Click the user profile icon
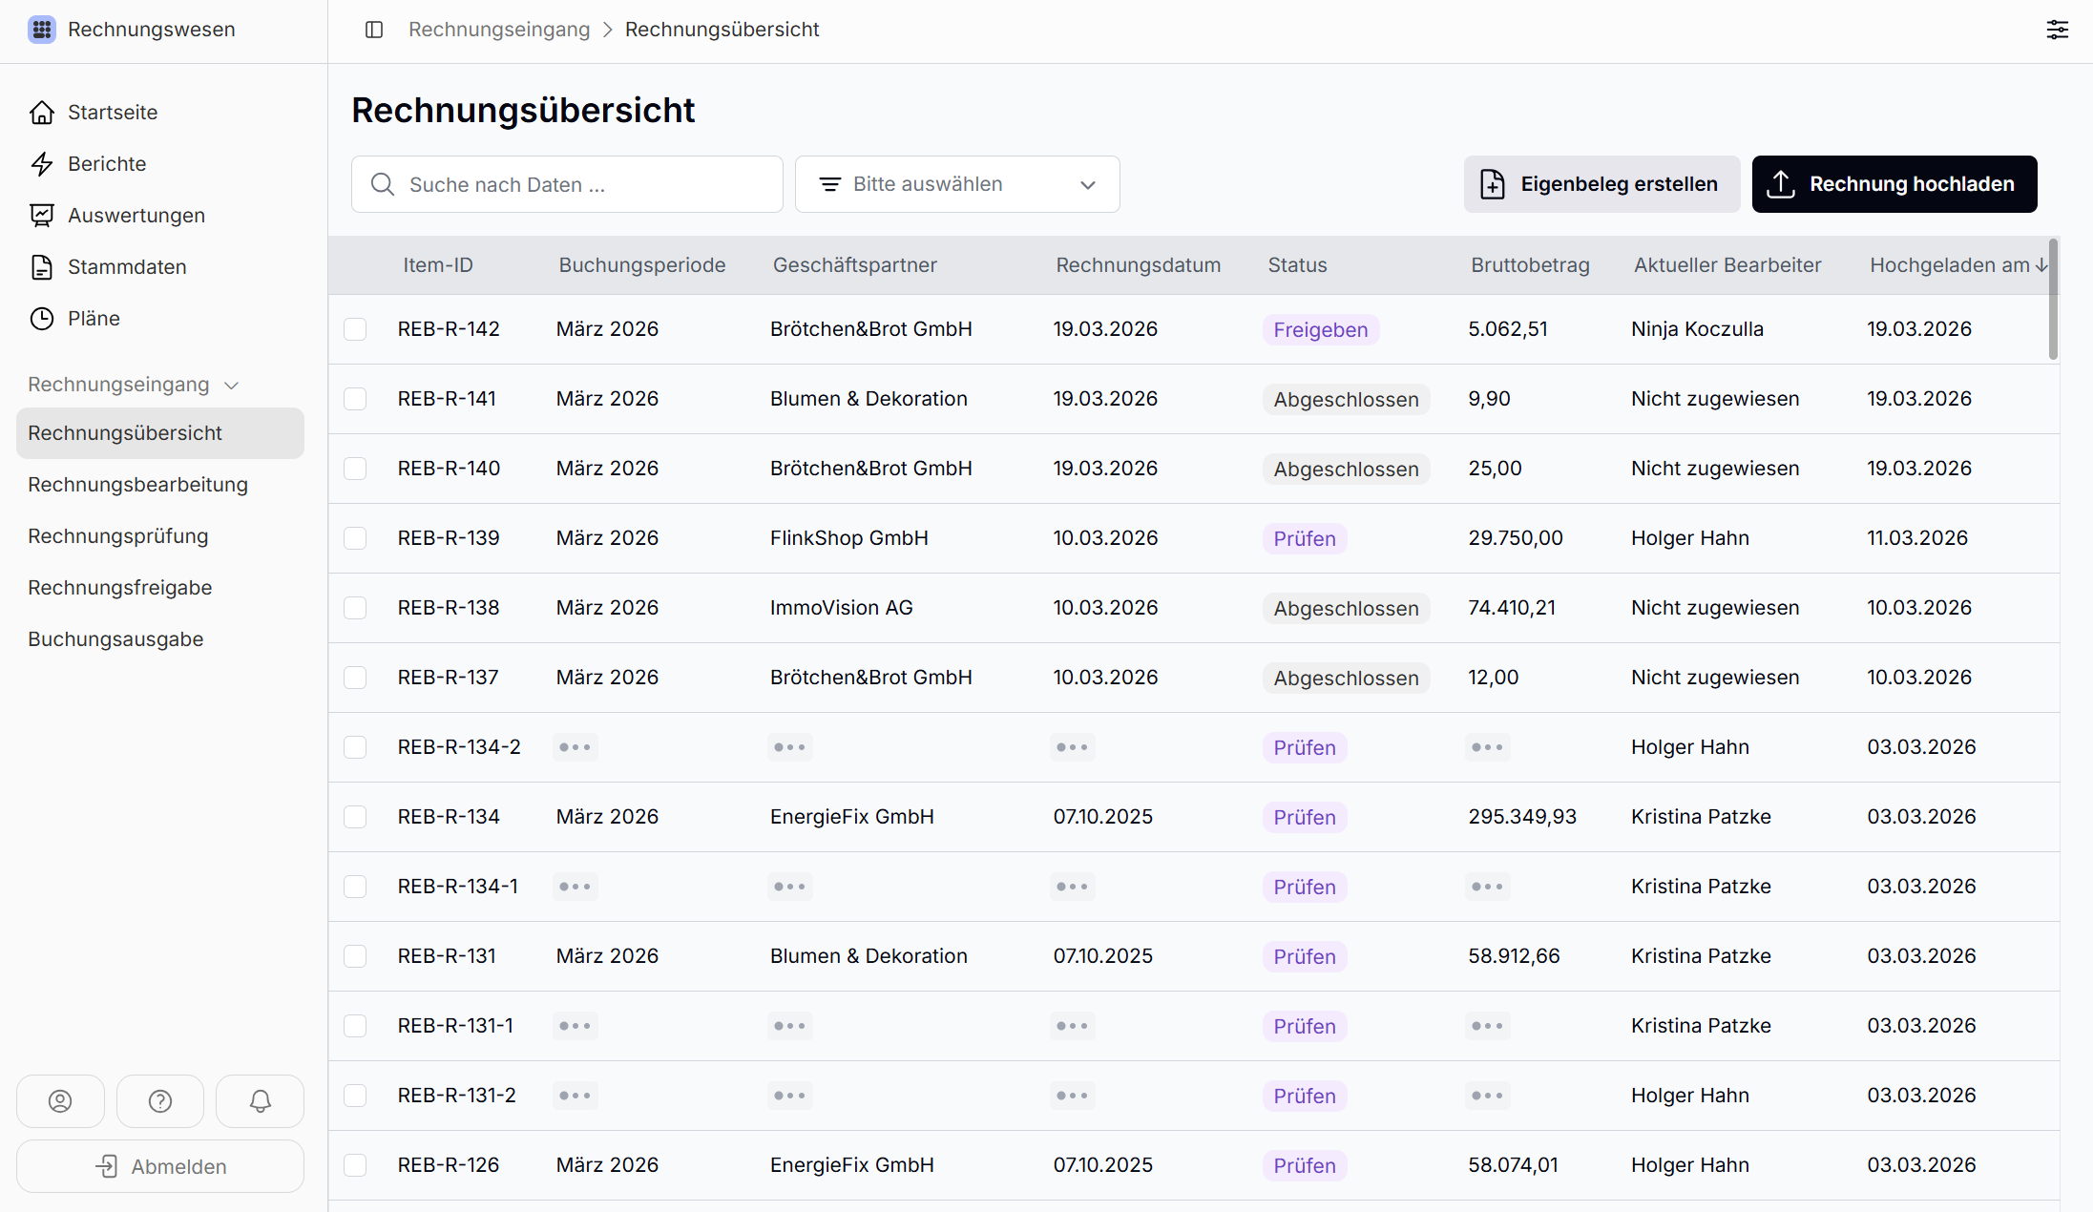Viewport: 2093px width, 1212px height. pos(60,1101)
